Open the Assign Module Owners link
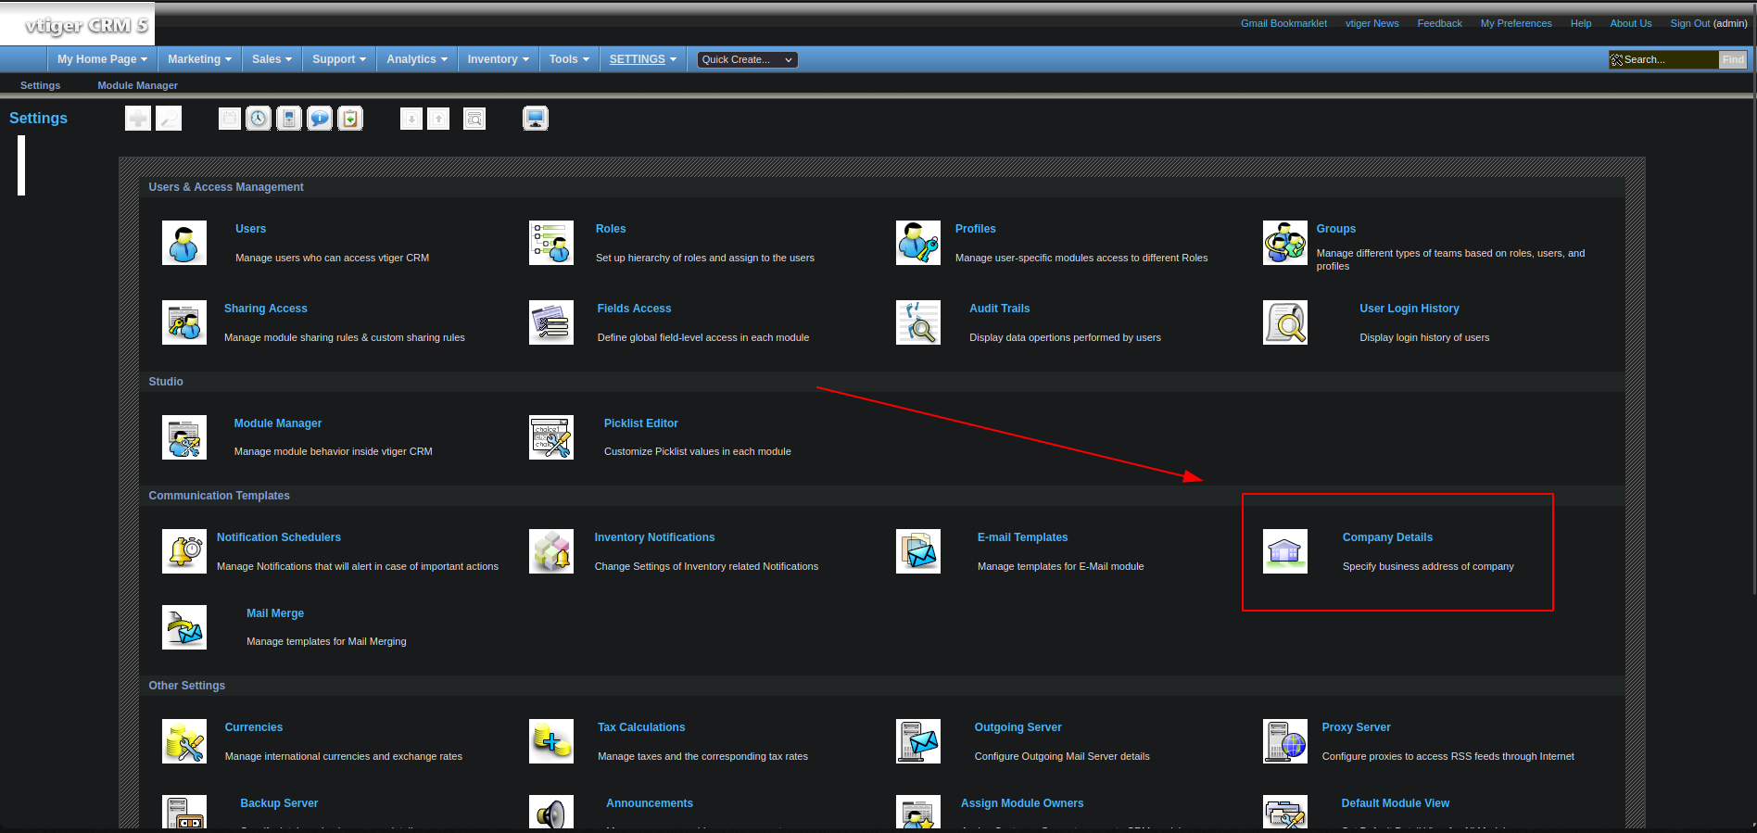The image size is (1757, 833). (x=1022, y=803)
